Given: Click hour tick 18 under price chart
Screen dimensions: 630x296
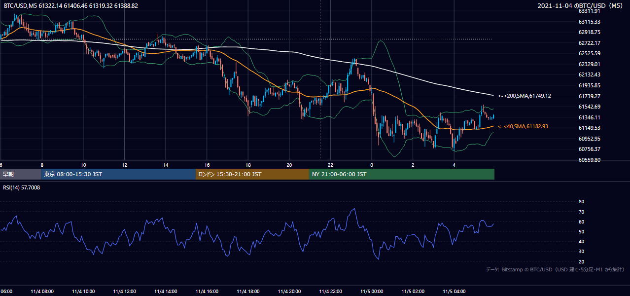Looking at the screenshot, I should point(248,165).
